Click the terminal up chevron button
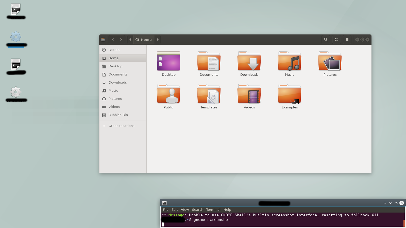The image size is (406, 228). 396,203
